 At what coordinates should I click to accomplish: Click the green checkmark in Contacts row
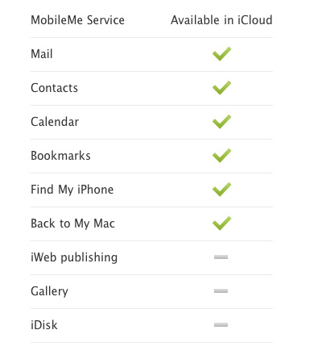coord(221,88)
